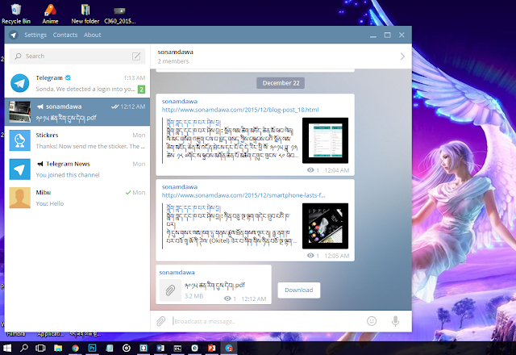Viewport: 516px width, 355px height.
Task: Click the megaphone icon beside sonamdawa
Action: pyautogui.click(x=40, y=106)
